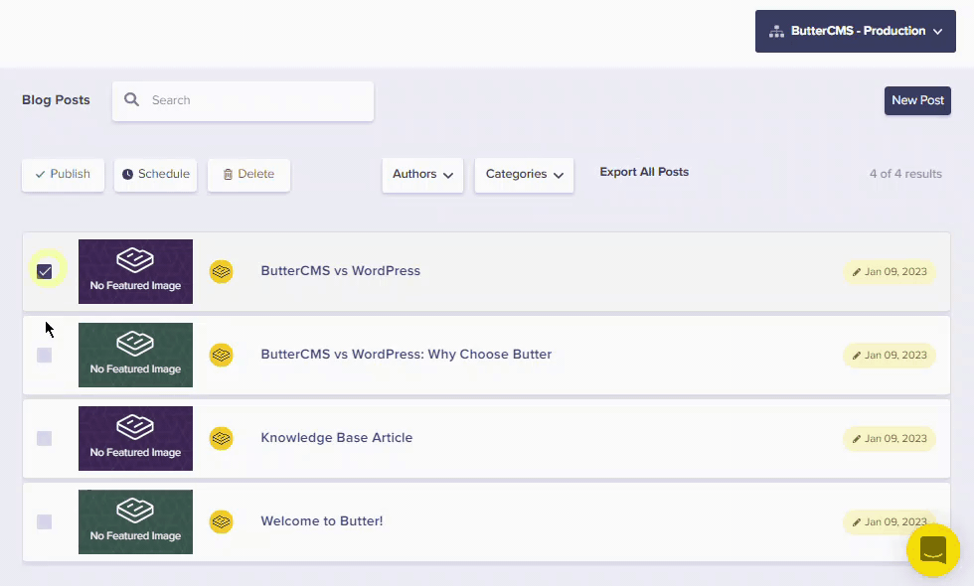Click author avatar beside Welcome to Butter!
The width and height of the screenshot is (974, 586).
coord(221,521)
